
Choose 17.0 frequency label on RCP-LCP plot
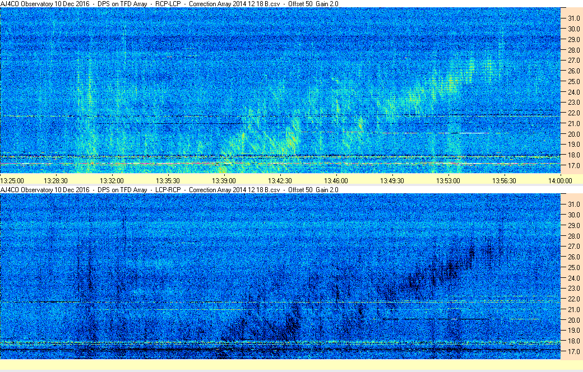pyautogui.click(x=573, y=166)
